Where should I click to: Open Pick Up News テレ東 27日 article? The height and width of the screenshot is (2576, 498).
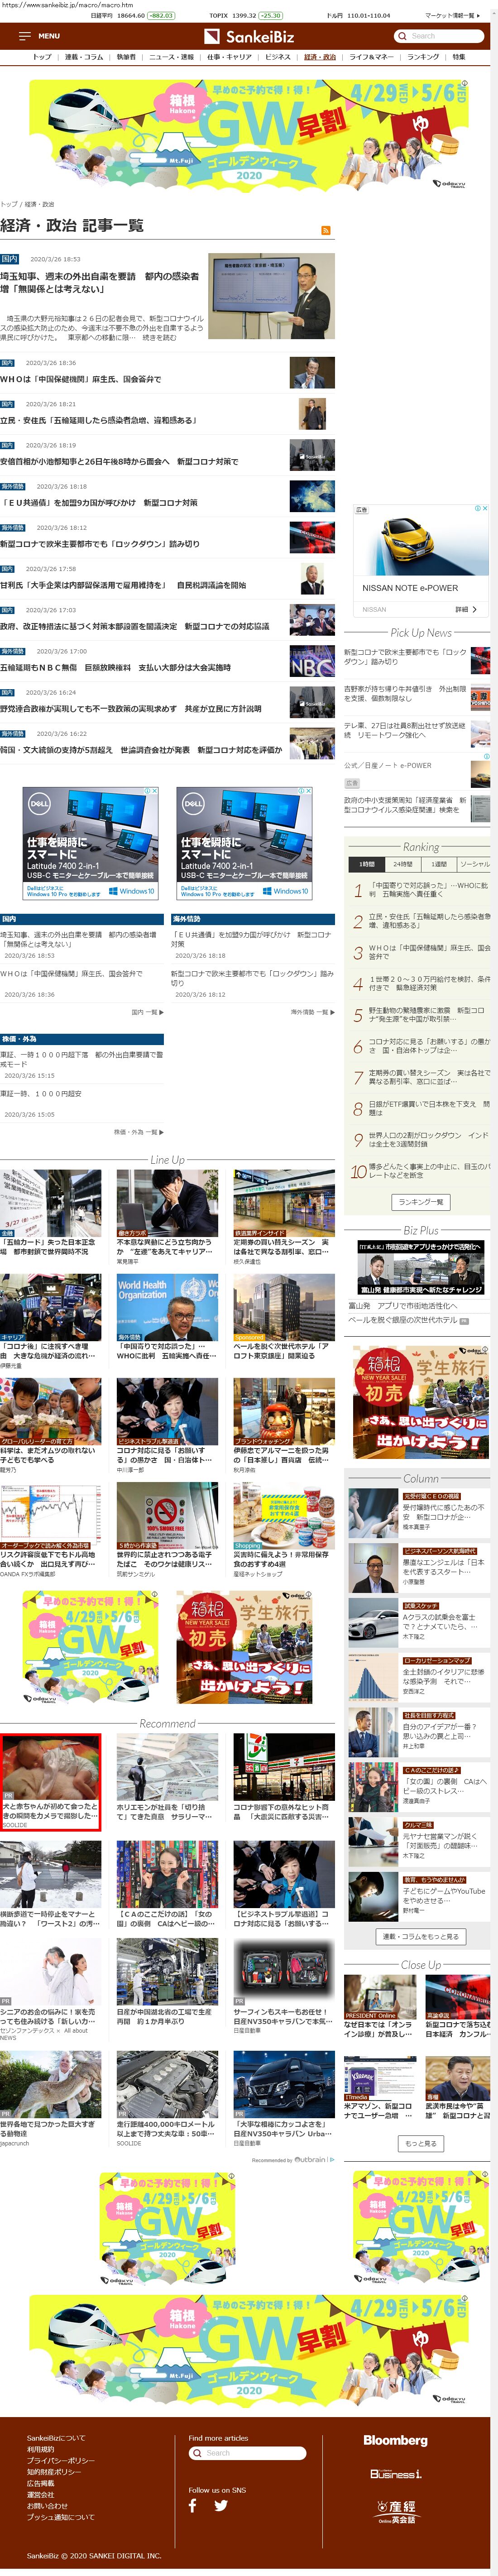[405, 731]
